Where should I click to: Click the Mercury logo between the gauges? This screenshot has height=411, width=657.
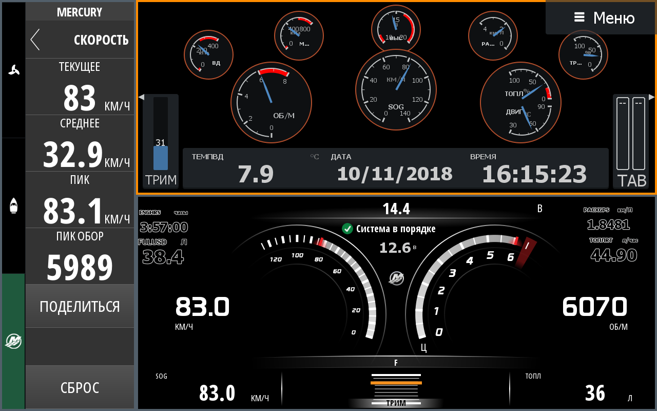[x=396, y=278]
